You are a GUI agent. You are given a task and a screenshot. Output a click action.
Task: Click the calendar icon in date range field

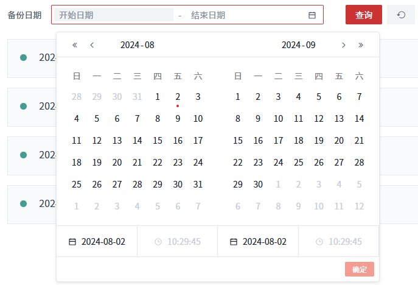coord(312,15)
